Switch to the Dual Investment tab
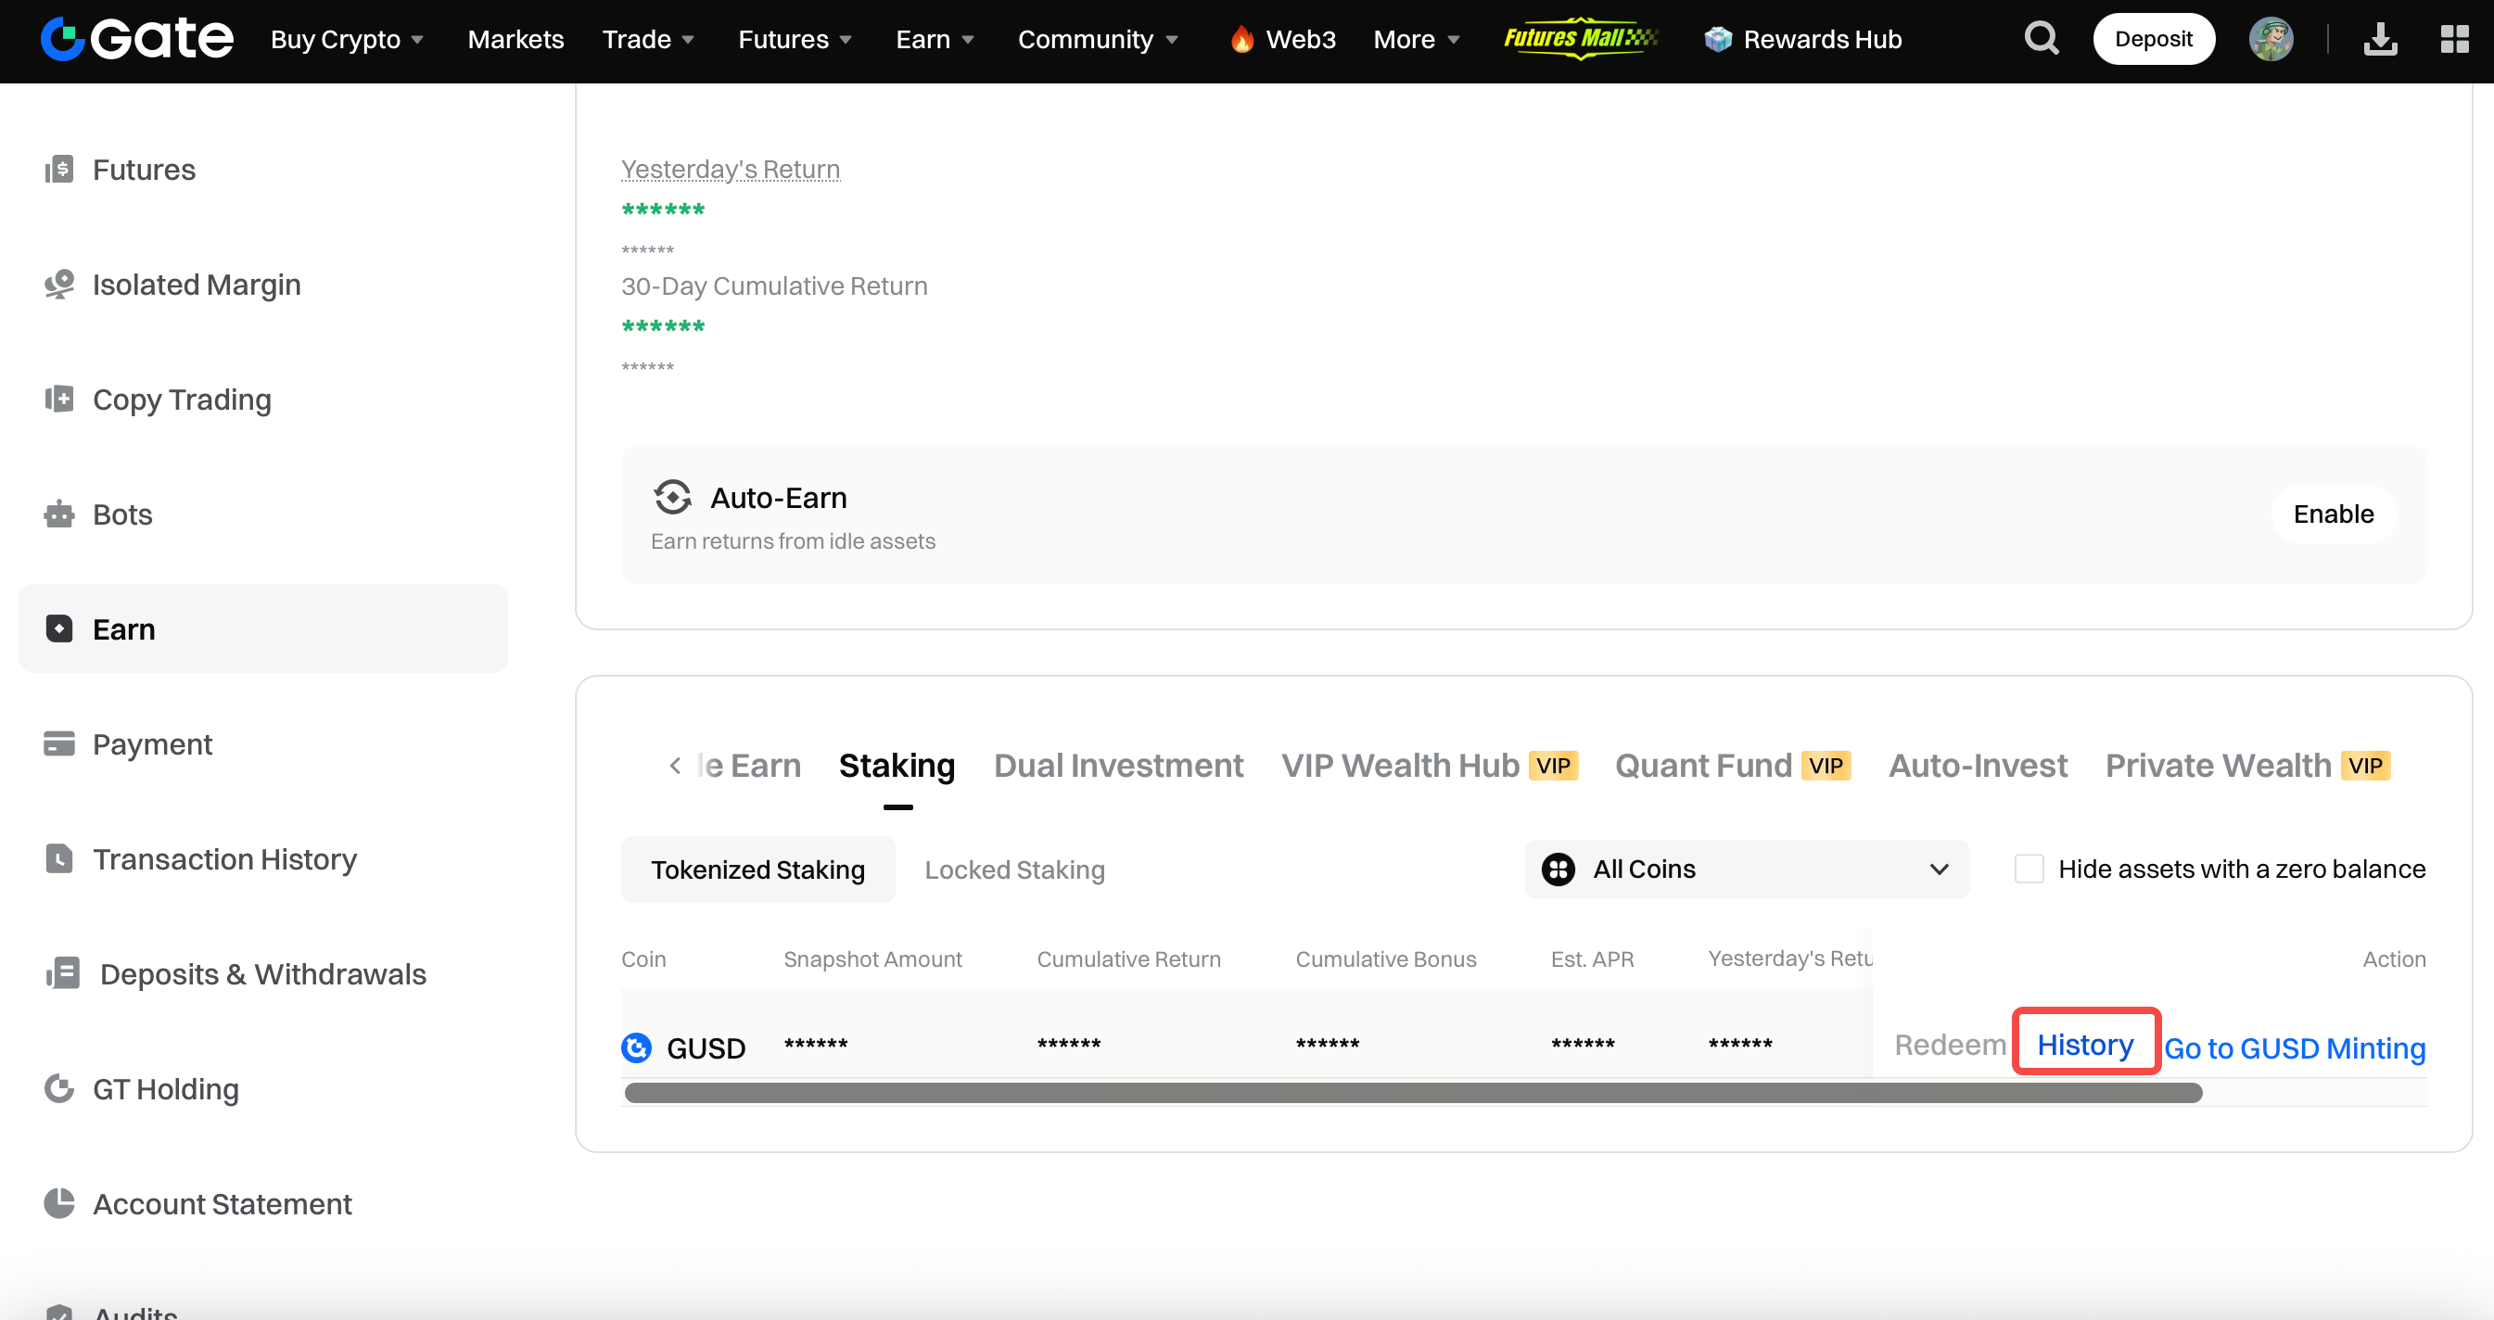The image size is (2494, 1320). coord(1117,766)
